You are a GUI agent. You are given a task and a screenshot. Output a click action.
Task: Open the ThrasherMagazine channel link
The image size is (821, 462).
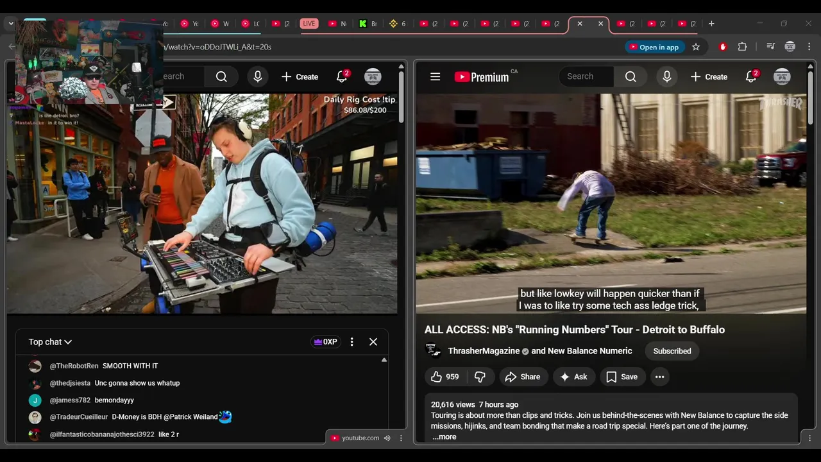coord(484,351)
